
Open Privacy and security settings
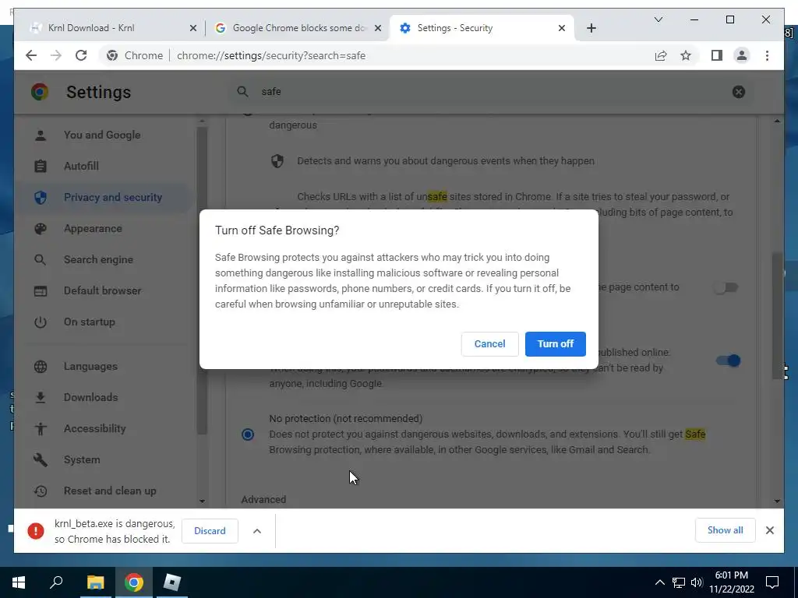pyautogui.click(x=104, y=197)
